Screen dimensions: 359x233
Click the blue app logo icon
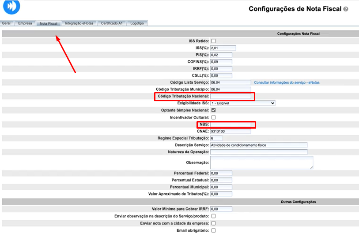tap(11, 8)
